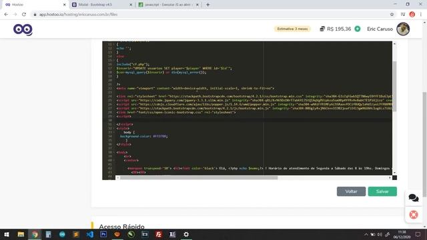The width and height of the screenshot is (427, 240).
Task: Open Visual Studio Code from the taskbar
Action: 90,234
